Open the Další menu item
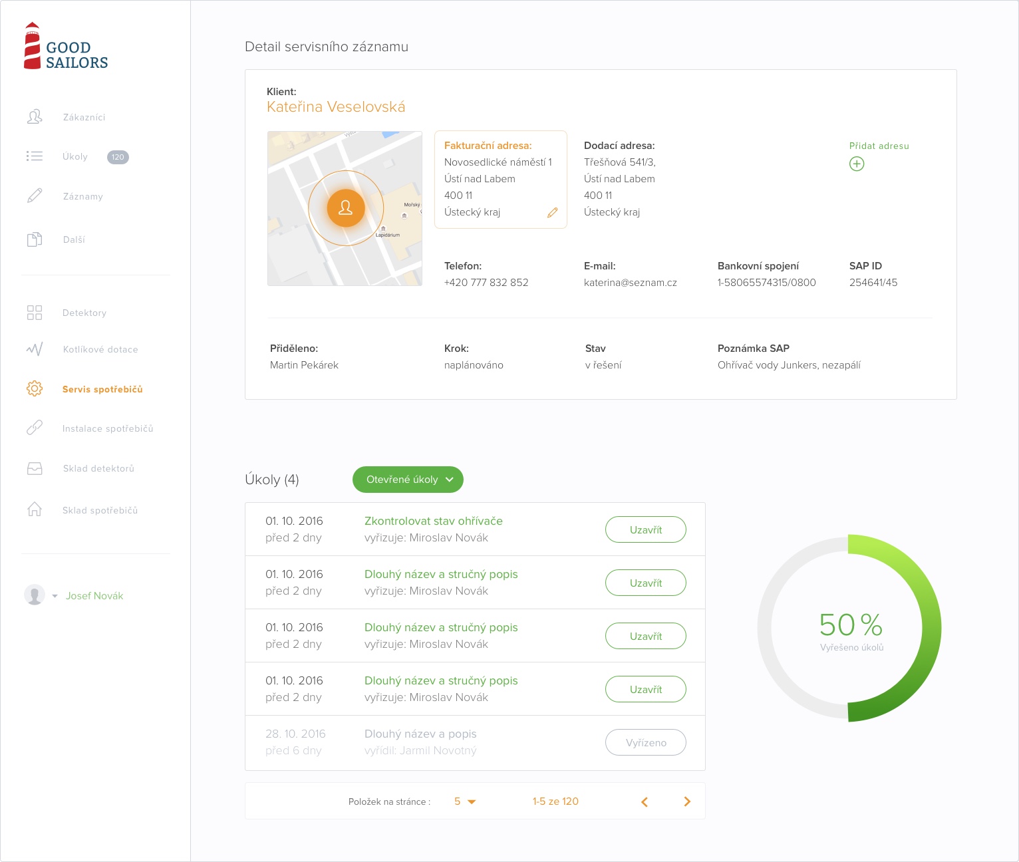The height and width of the screenshot is (862, 1019). (x=74, y=239)
